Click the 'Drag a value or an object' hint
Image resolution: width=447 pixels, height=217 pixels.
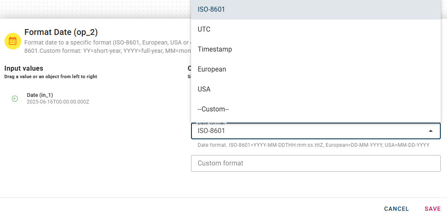(51, 76)
